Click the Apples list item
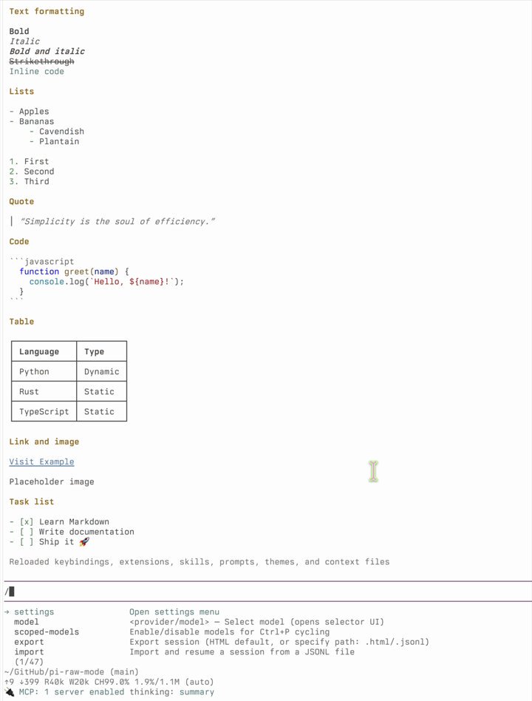Image resolution: width=532 pixels, height=701 pixels. click(x=34, y=112)
